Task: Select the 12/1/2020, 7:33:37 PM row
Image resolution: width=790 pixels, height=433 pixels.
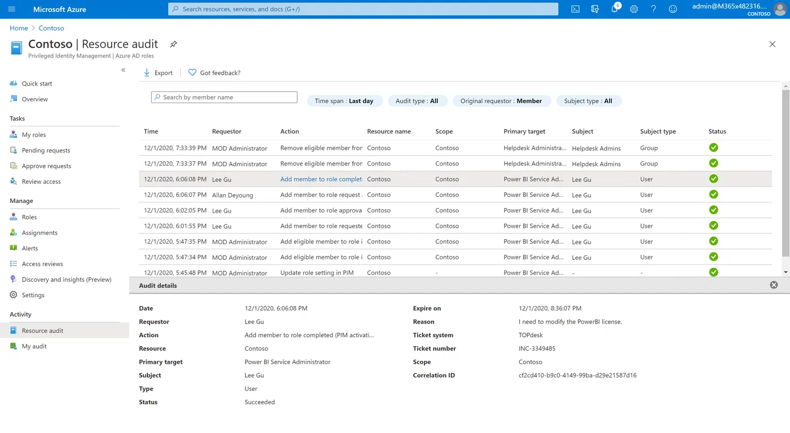Action: tap(455, 164)
